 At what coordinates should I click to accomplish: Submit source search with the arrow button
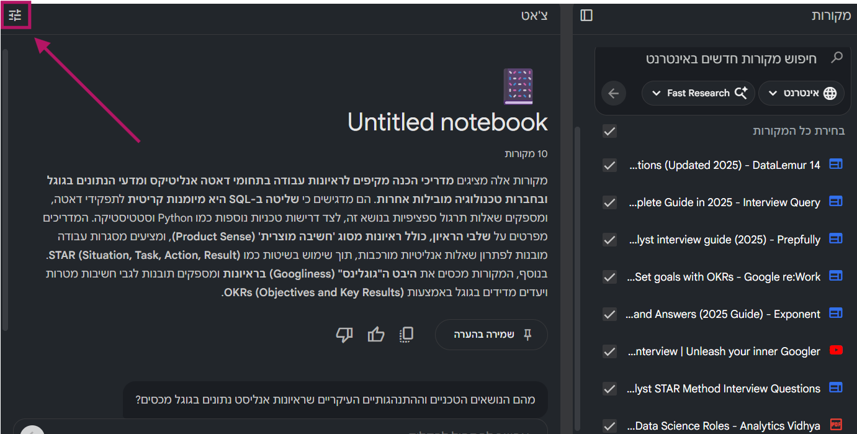[614, 93]
